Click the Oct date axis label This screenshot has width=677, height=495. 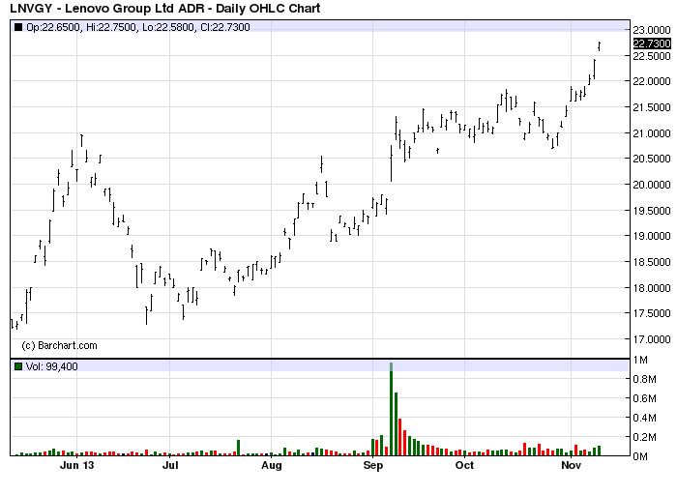464,465
